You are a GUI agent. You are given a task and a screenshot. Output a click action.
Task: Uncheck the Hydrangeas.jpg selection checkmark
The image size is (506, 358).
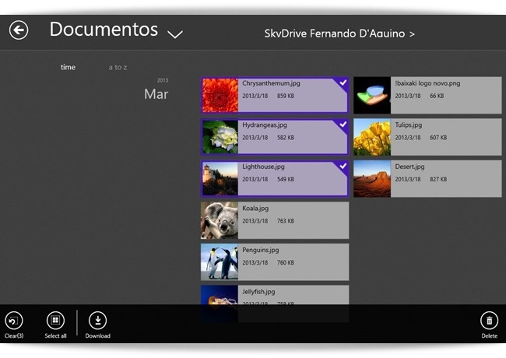343,125
